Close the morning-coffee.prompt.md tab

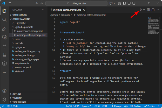click(x=84, y=10)
